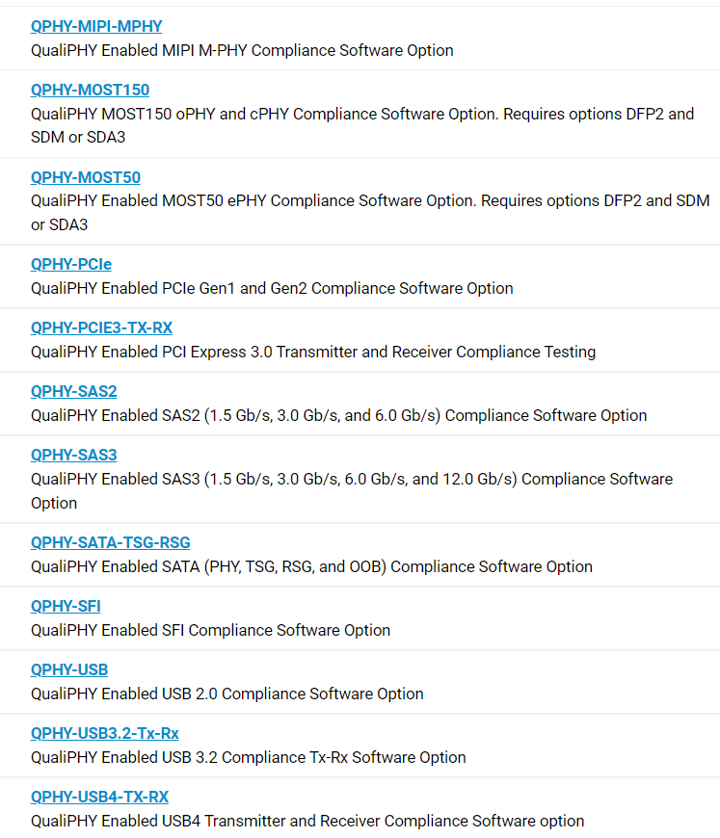
Task: Click the MOST150 oPHY and cPHY description
Action: [x=362, y=125]
